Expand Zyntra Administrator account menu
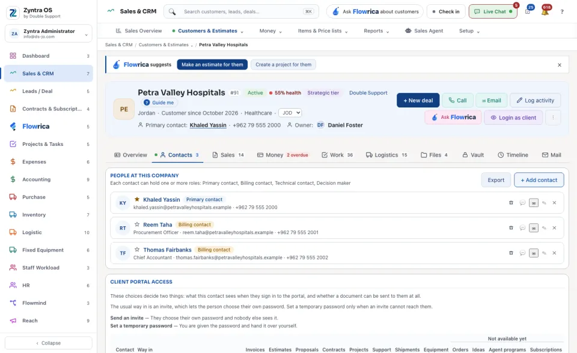The height and width of the screenshot is (353, 577). pyautogui.click(x=49, y=34)
